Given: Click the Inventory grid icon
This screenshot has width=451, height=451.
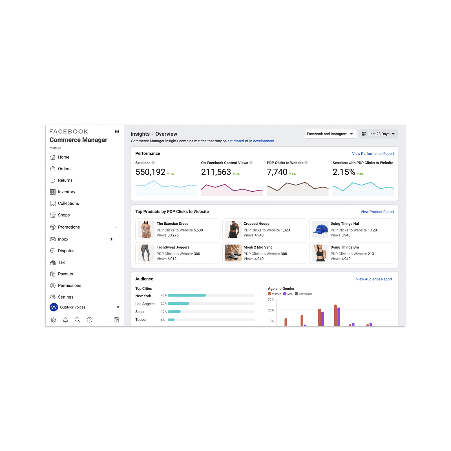Looking at the screenshot, I should click(53, 192).
